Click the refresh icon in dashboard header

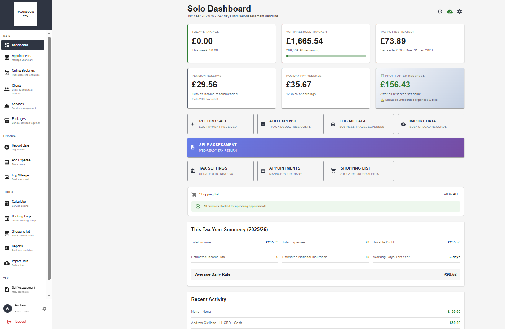(440, 12)
